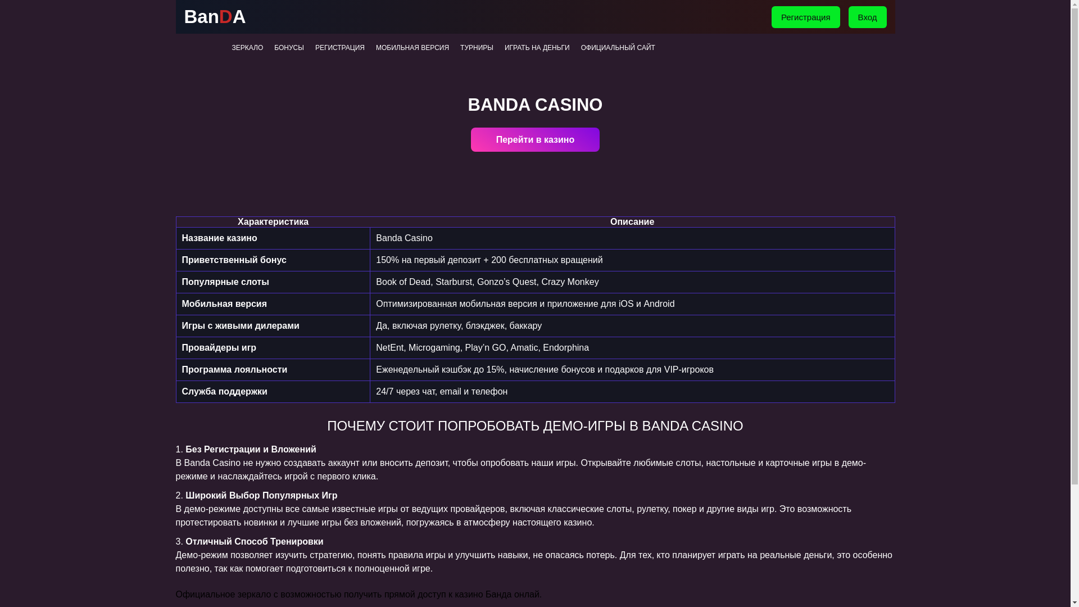Click the Еженедельный кэшбэк до 15% cell
The image size is (1079, 607).
[x=632, y=370]
